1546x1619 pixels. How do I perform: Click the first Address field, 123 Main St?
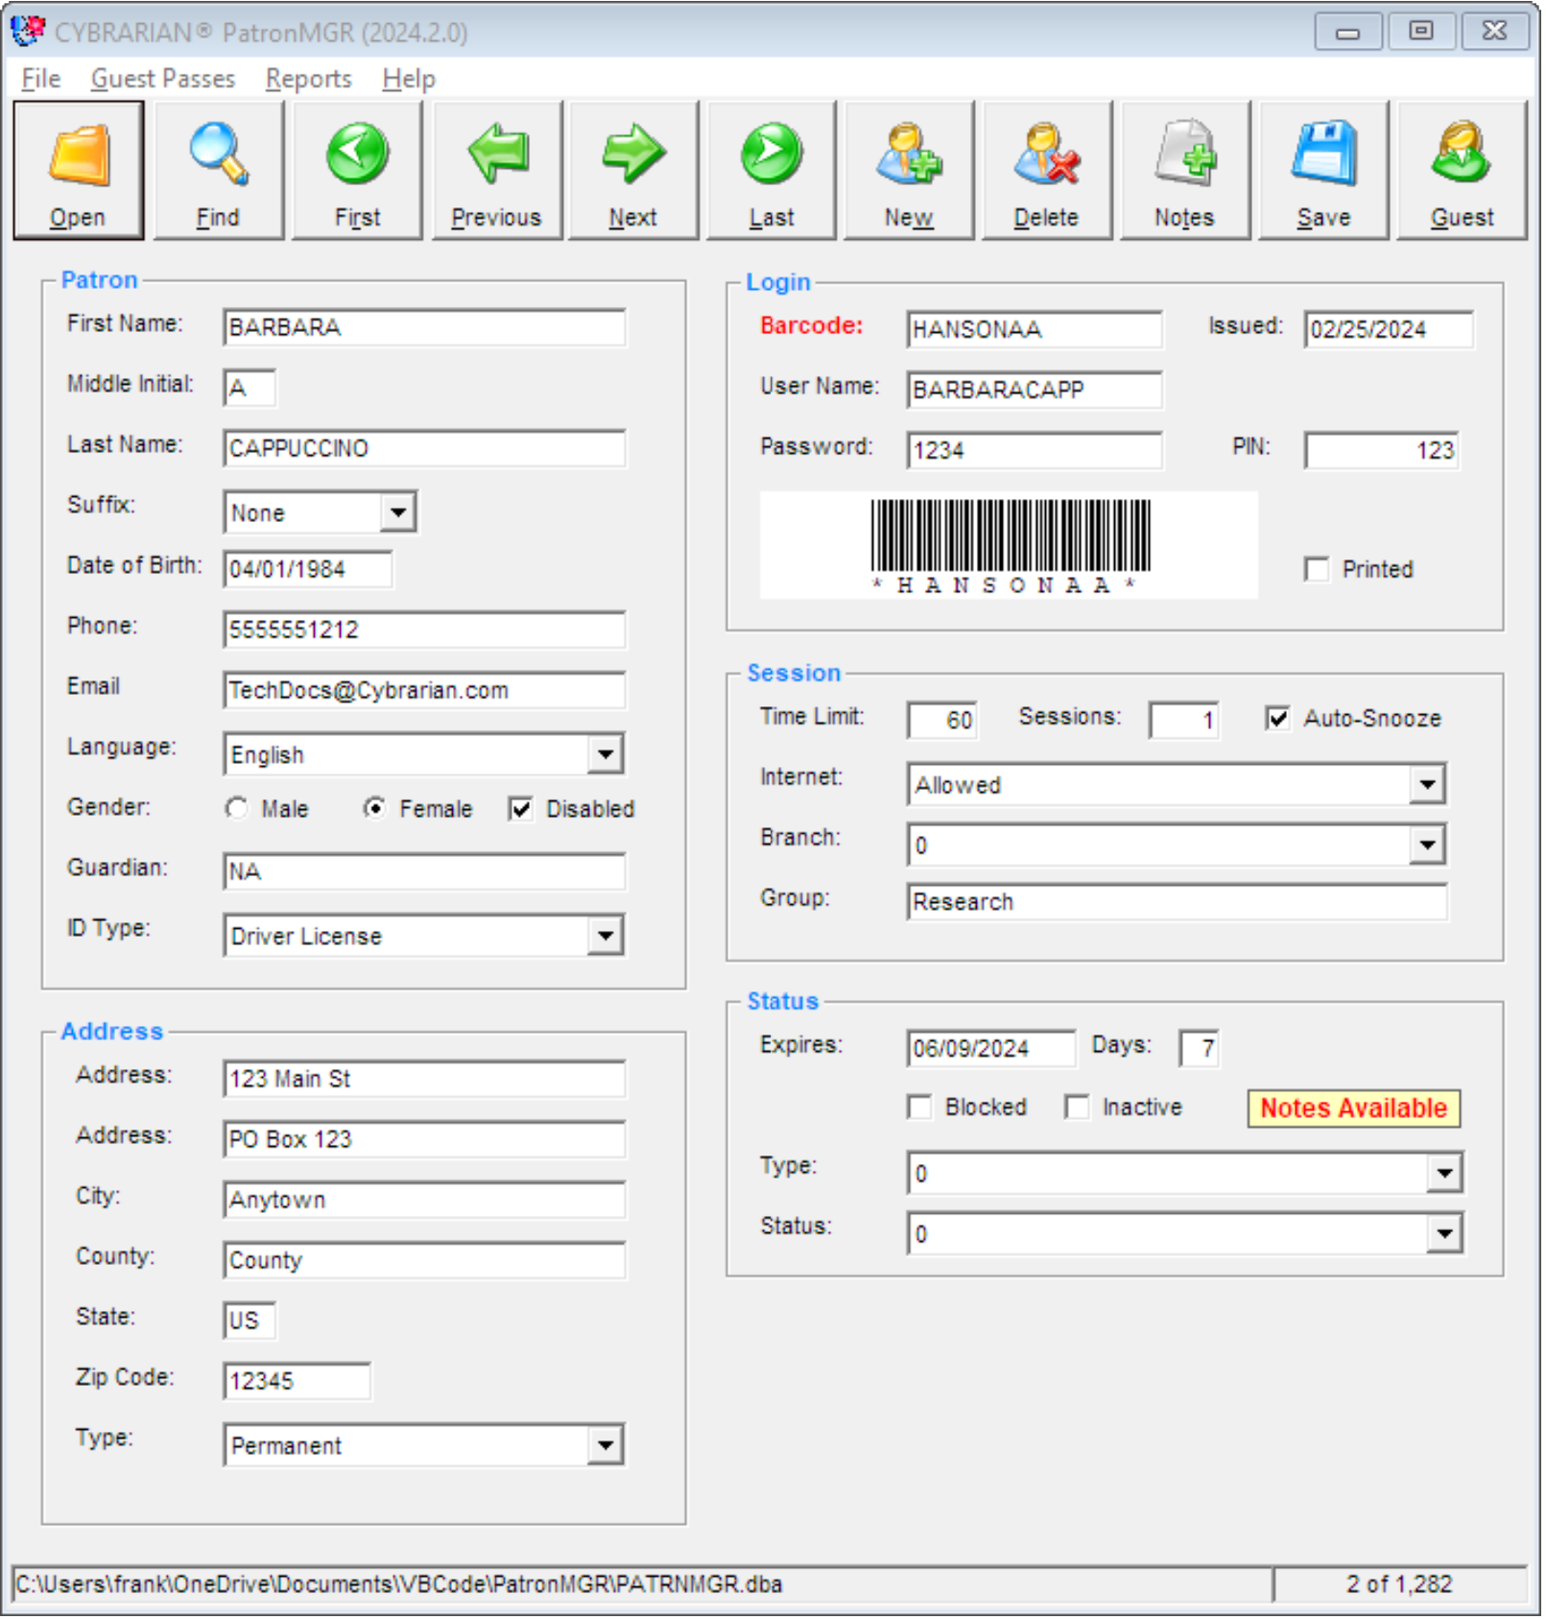425,1080
